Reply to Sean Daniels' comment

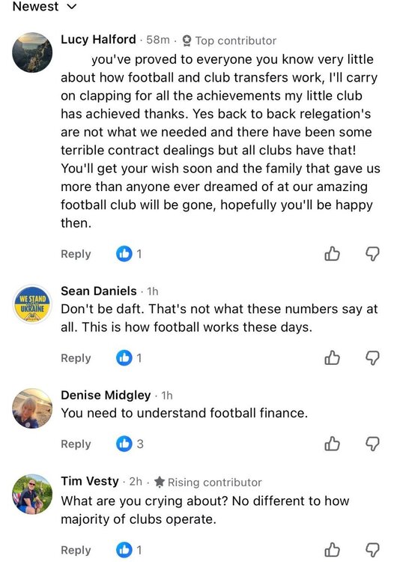tap(76, 357)
